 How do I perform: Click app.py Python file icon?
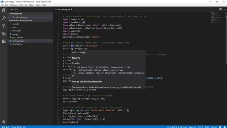11,34
